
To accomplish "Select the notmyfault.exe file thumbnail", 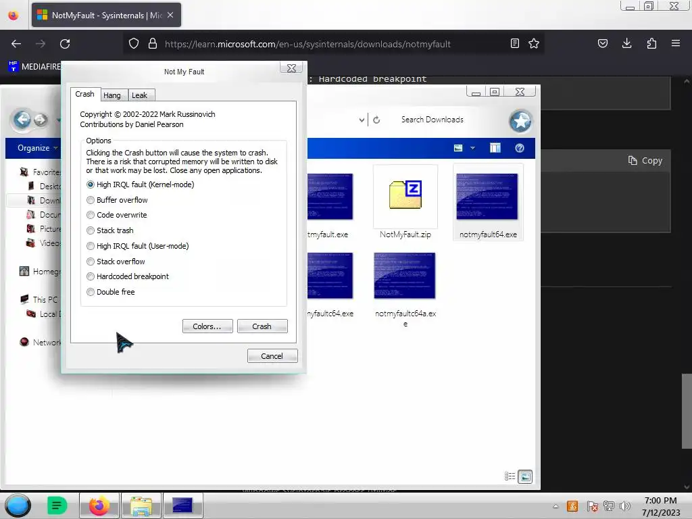I will click(x=330, y=197).
